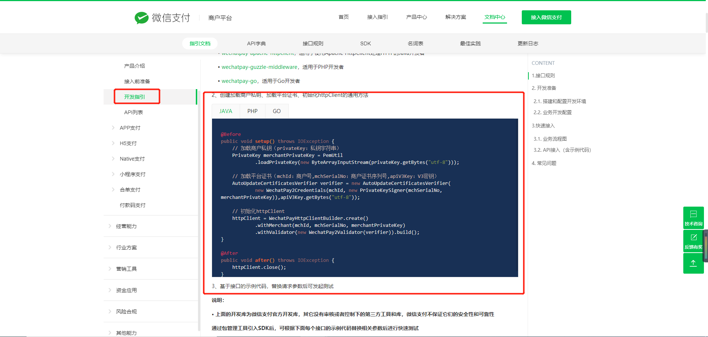
Task: Open 文档中心 in top navigation
Action: (x=495, y=17)
